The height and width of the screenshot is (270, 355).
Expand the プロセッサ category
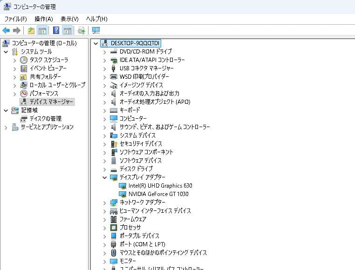click(105, 228)
